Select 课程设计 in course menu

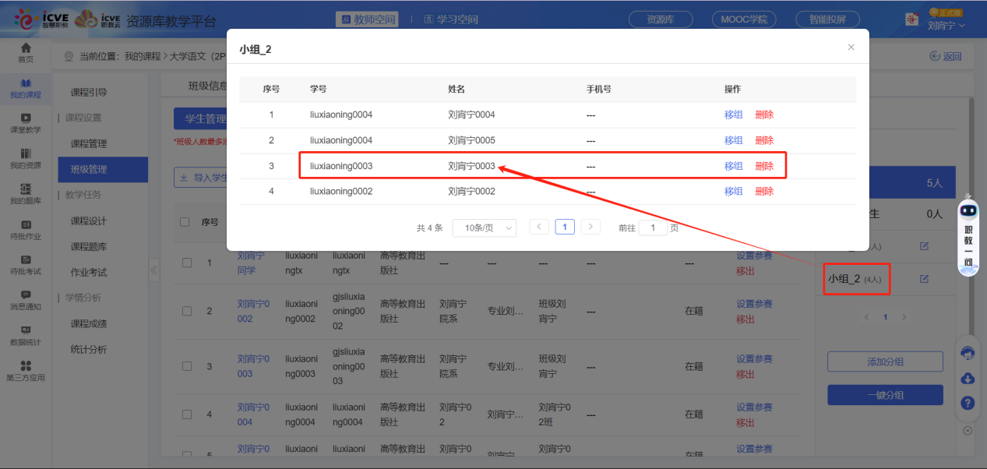coord(88,221)
